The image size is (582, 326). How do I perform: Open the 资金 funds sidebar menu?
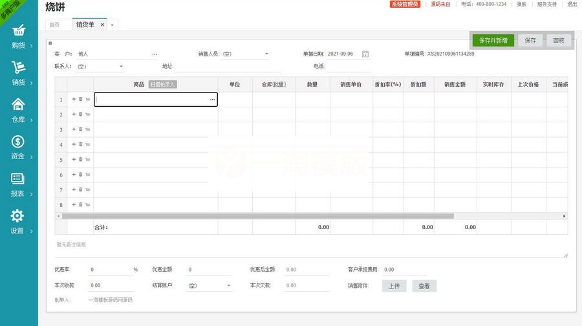(x=18, y=147)
